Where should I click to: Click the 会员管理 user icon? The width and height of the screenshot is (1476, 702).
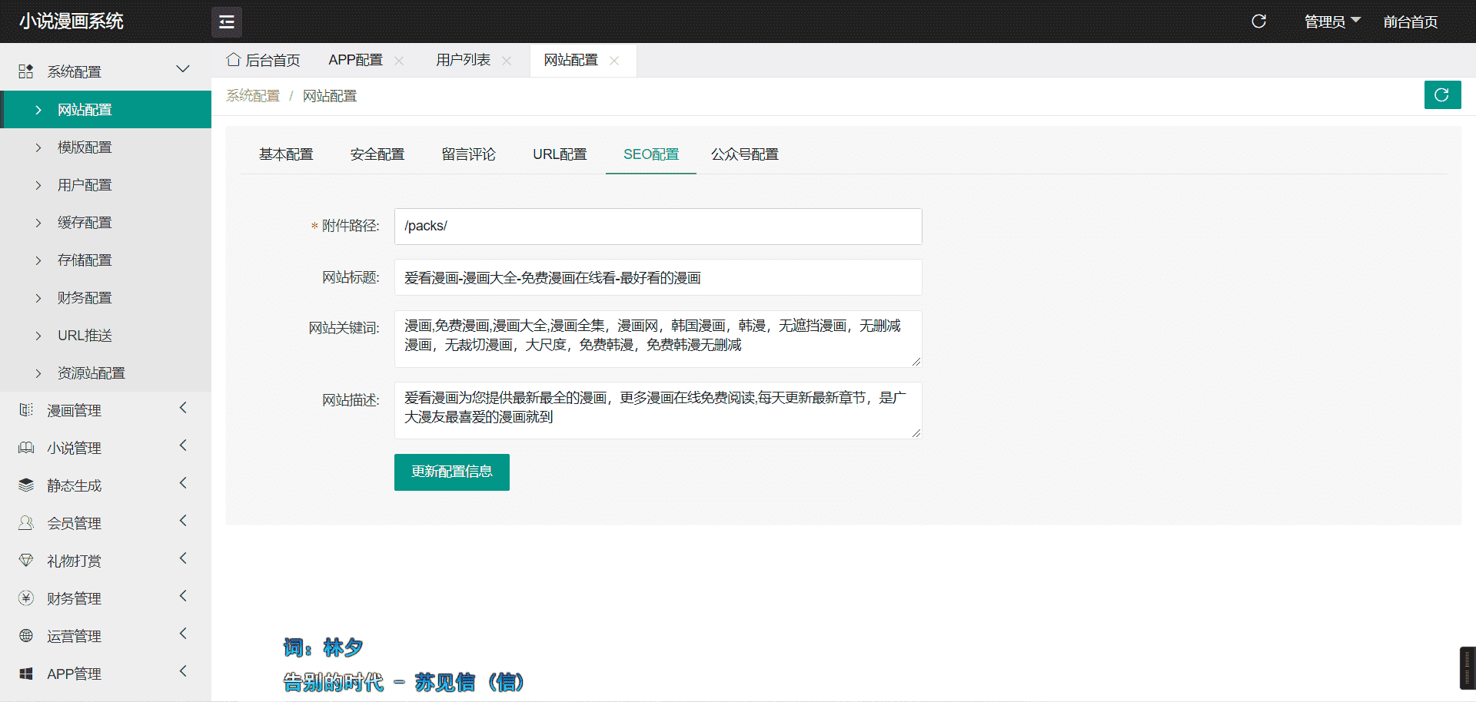click(26, 523)
